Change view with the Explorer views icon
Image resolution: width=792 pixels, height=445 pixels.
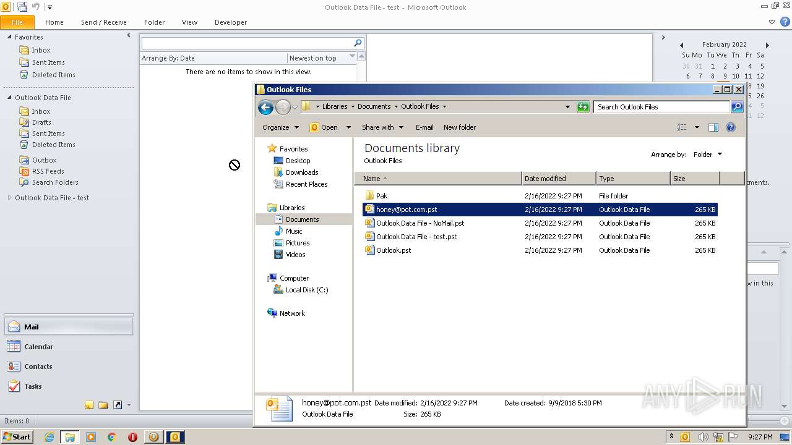(x=682, y=127)
